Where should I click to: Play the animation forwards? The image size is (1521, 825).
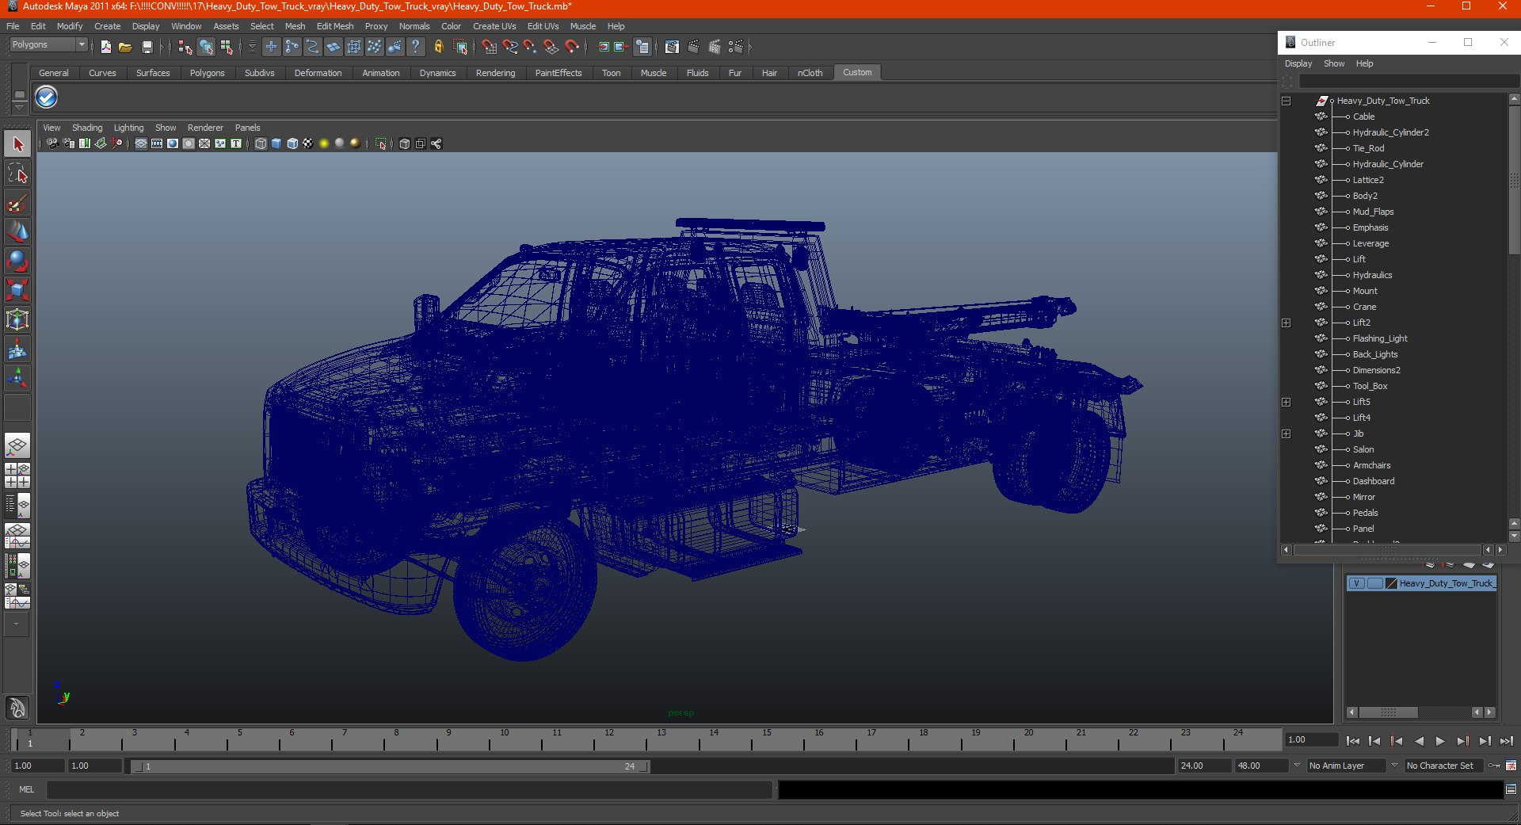coord(1440,741)
